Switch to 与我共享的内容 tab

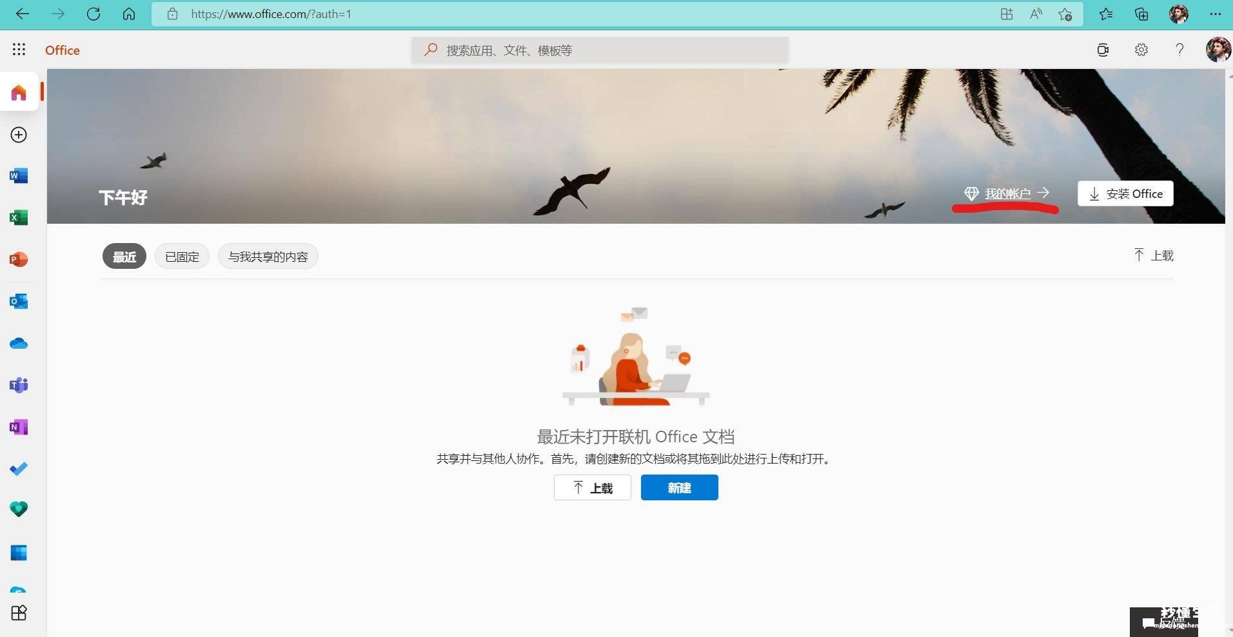point(268,257)
